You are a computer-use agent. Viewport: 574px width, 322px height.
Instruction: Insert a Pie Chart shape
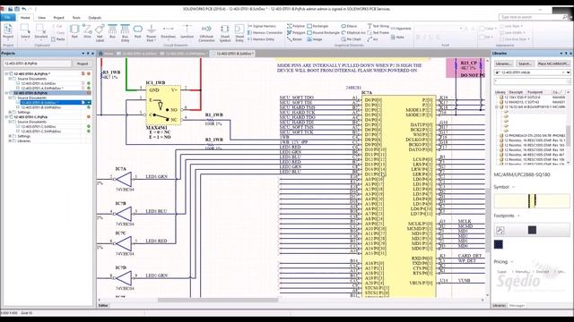(351, 39)
